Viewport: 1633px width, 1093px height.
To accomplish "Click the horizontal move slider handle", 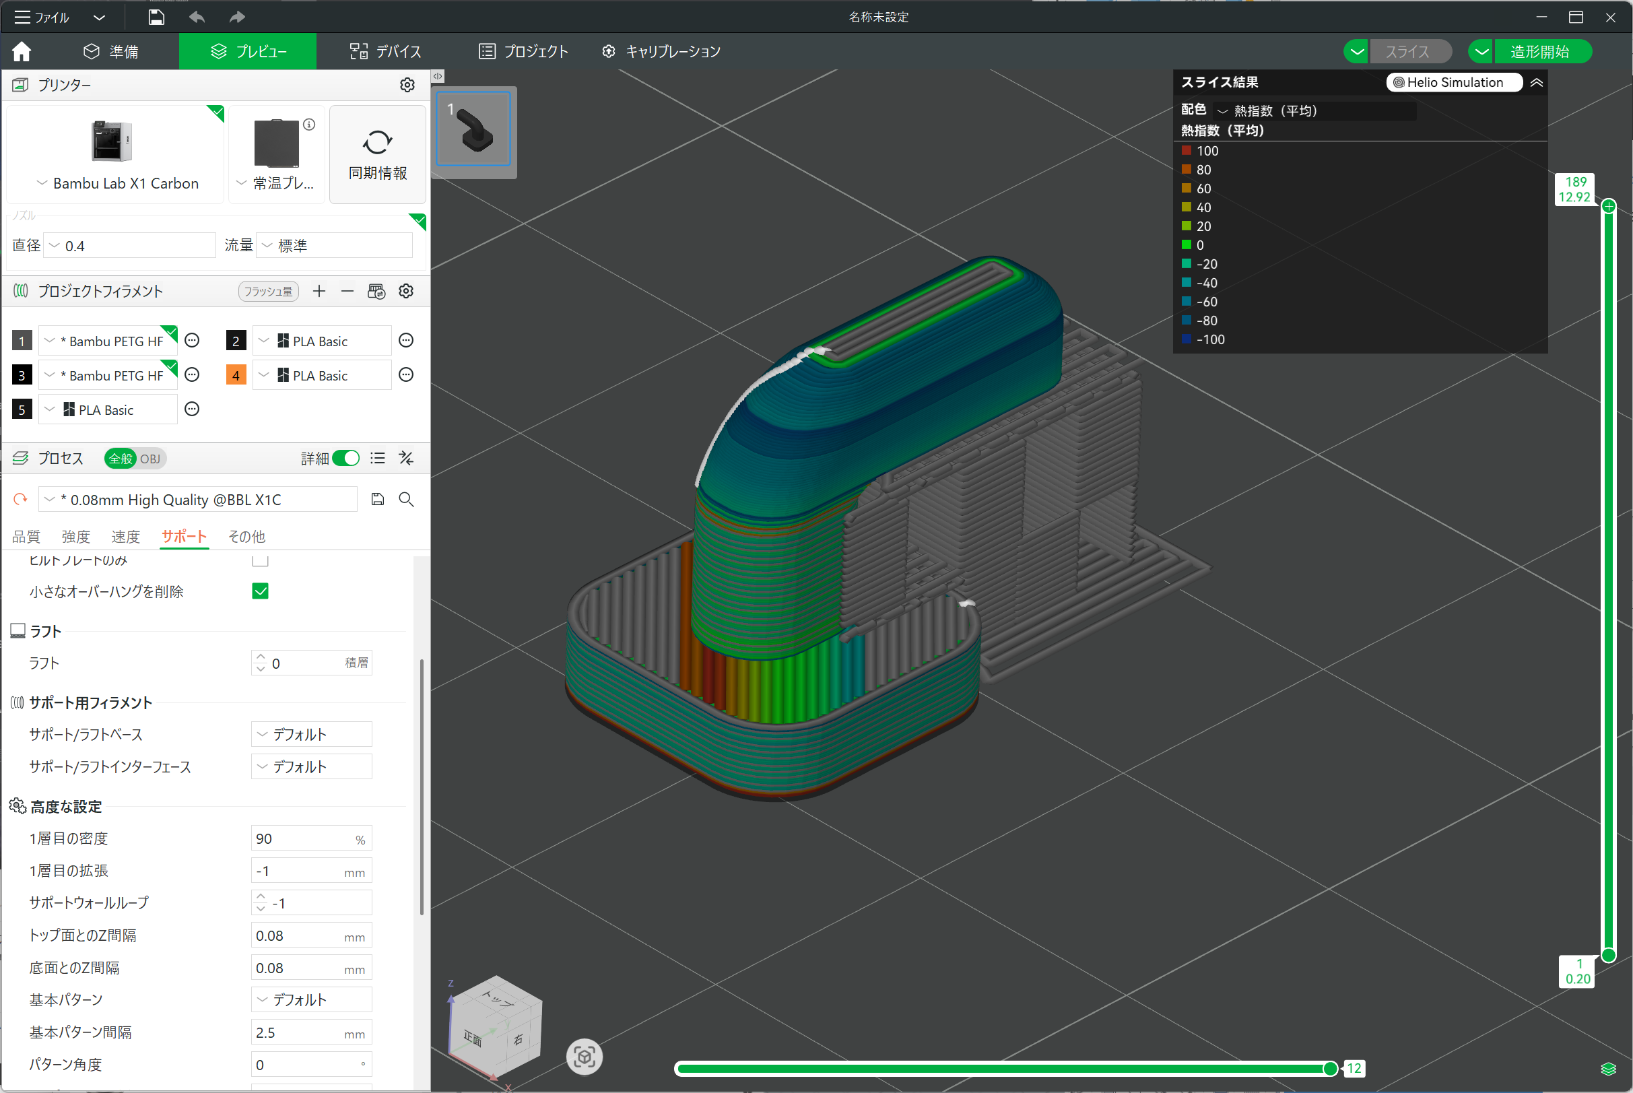I will tap(1330, 1068).
